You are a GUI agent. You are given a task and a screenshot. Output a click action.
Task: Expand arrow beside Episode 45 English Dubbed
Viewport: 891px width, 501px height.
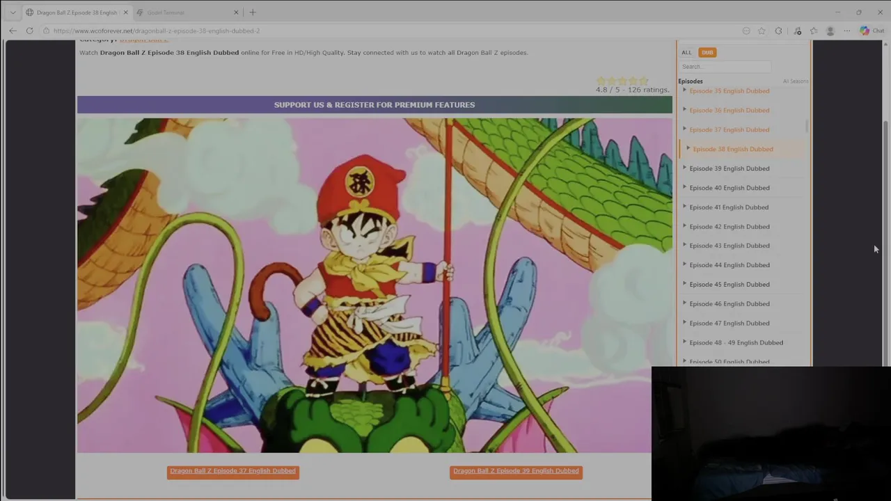(x=685, y=284)
